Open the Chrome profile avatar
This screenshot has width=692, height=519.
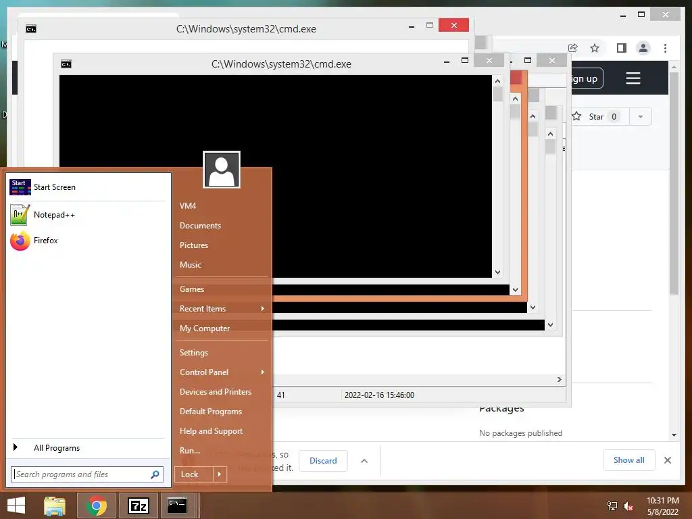[643, 48]
